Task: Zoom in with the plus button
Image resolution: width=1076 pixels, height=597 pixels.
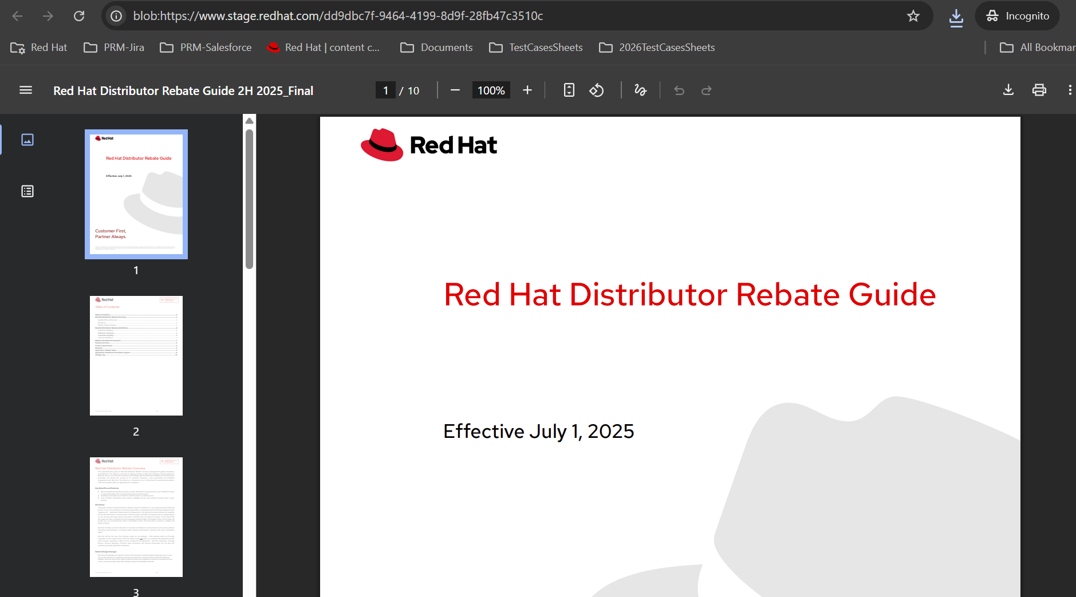Action: [527, 90]
